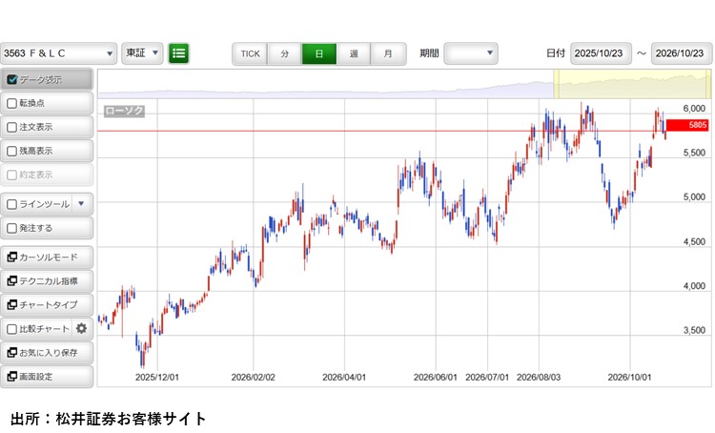Open the 3563 F&LC stock selector dropdown
Screen dimensions: 715x433
point(58,53)
